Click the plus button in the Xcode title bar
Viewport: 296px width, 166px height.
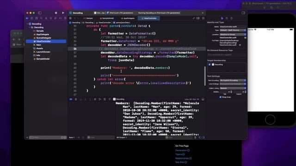[x=203, y=13]
